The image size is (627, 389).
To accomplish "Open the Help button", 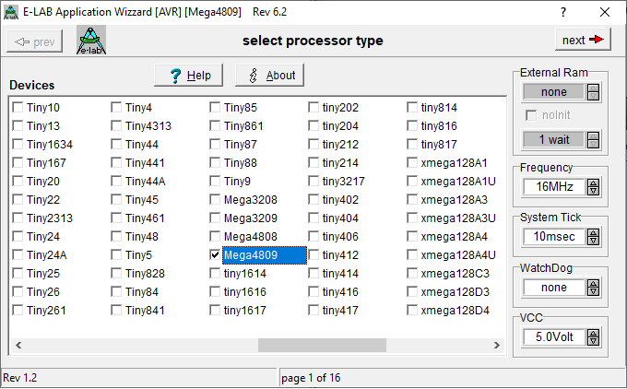I will coord(188,76).
